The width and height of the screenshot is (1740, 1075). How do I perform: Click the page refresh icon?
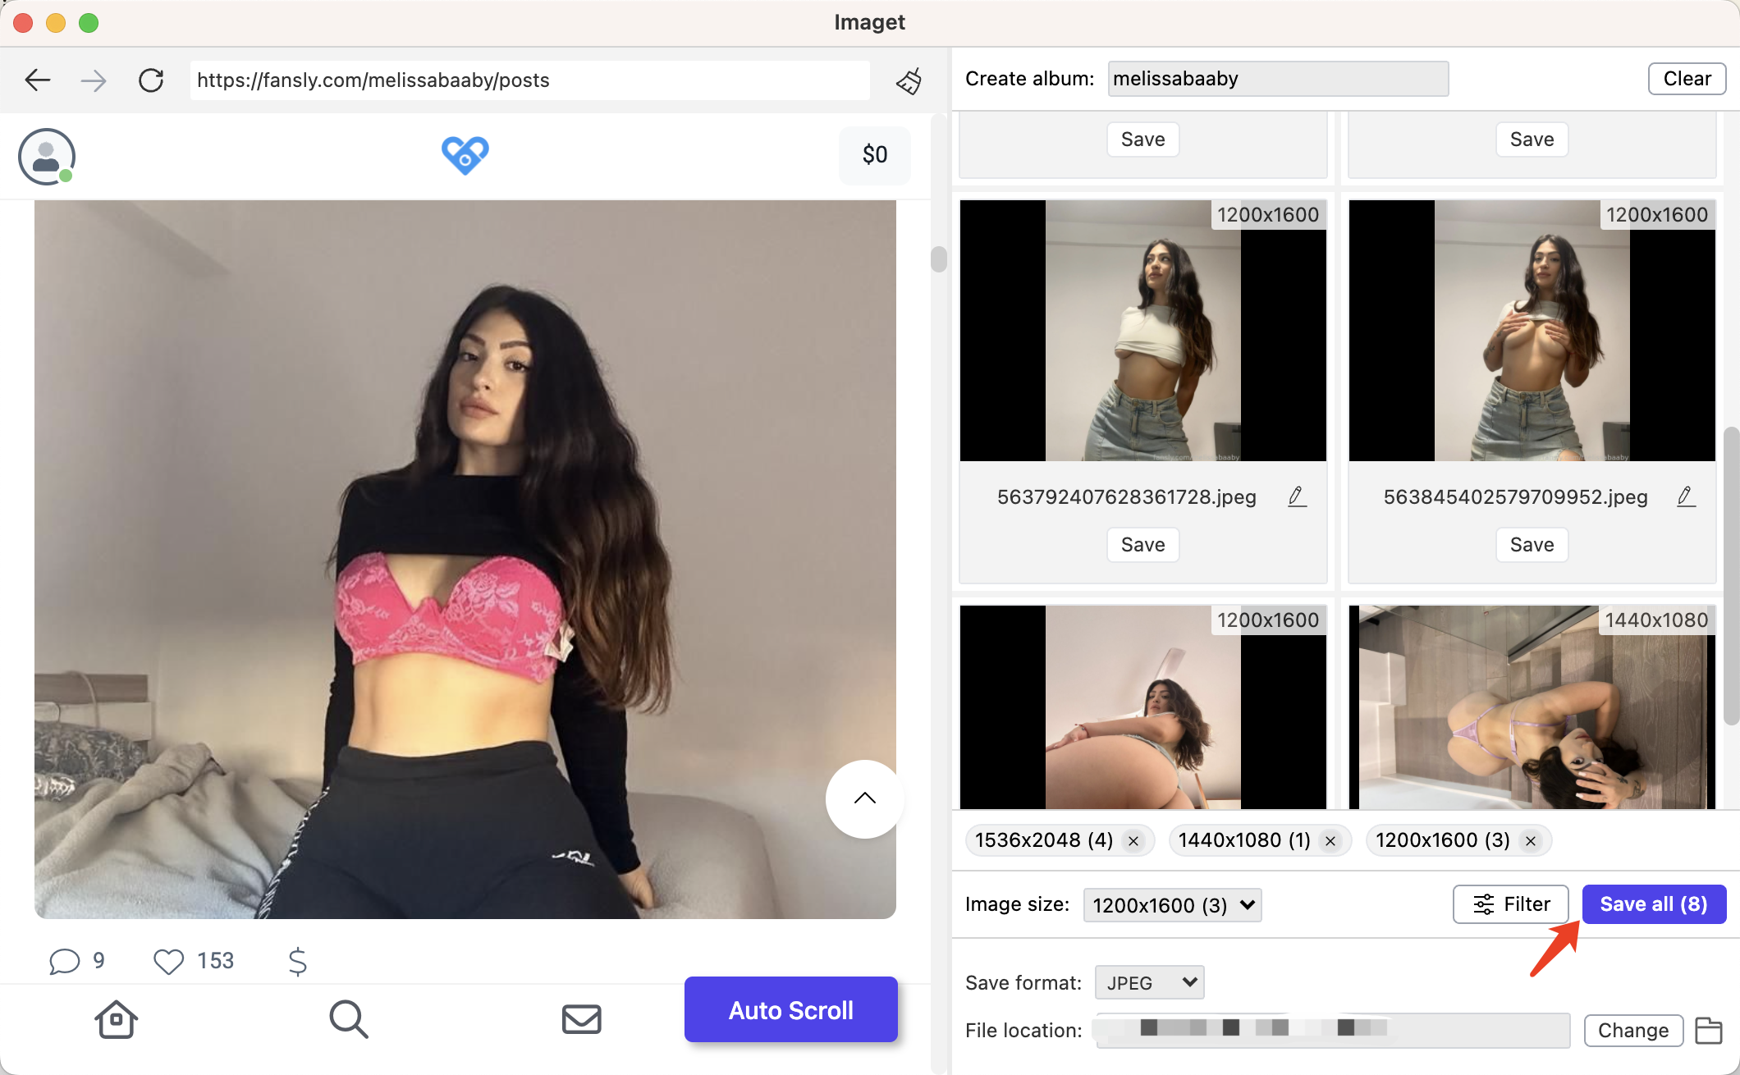pyautogui.click(x=152, y=80)
